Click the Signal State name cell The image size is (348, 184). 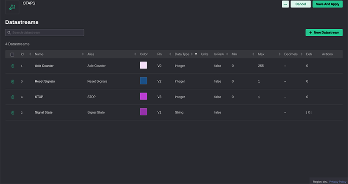[44, 112]
